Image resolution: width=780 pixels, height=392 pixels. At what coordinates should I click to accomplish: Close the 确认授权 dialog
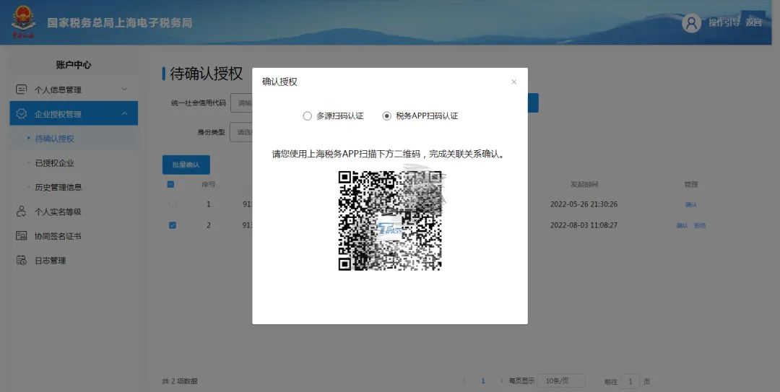(x=514, y=82)
